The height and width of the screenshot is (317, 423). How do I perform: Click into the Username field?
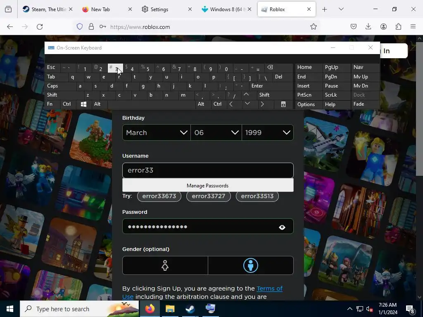(208, 170)
